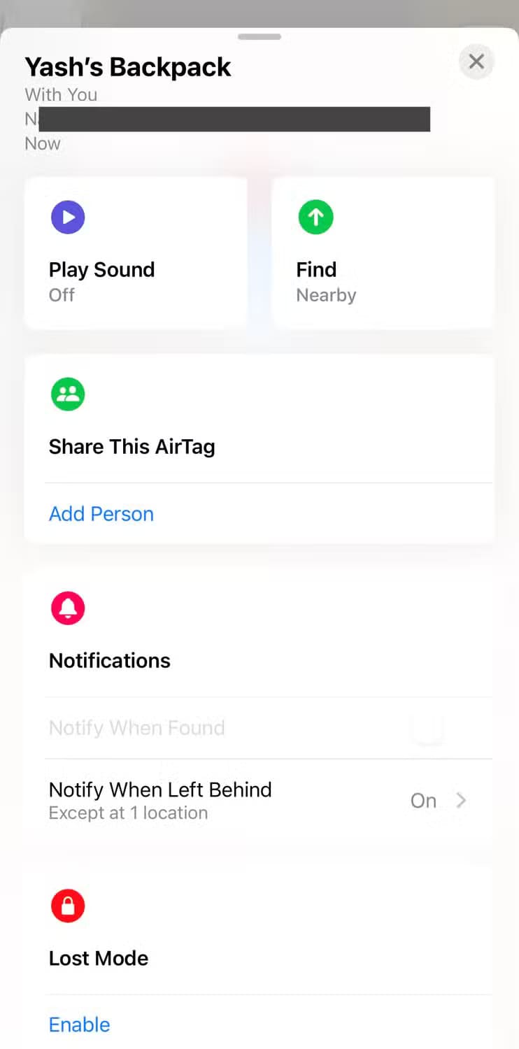Image resolution: width=519 pixels, height=1049 pixels.
Task: Open Notify When Left Behind chevron
Action: pyautogui.click(x=461, y=801)
